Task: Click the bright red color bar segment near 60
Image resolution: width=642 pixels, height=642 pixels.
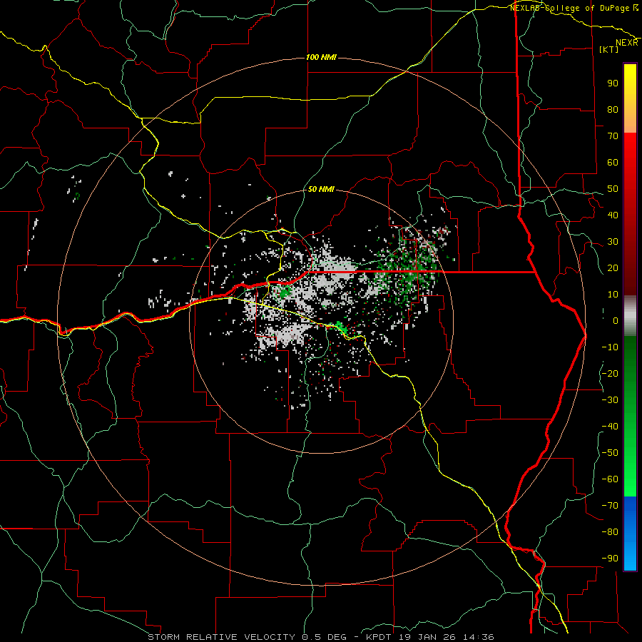Action: (630, 162)
